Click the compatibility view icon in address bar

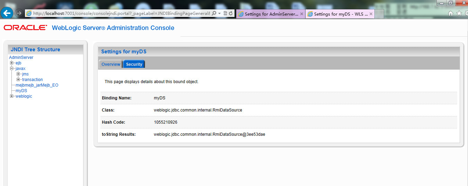pos(225,13)
